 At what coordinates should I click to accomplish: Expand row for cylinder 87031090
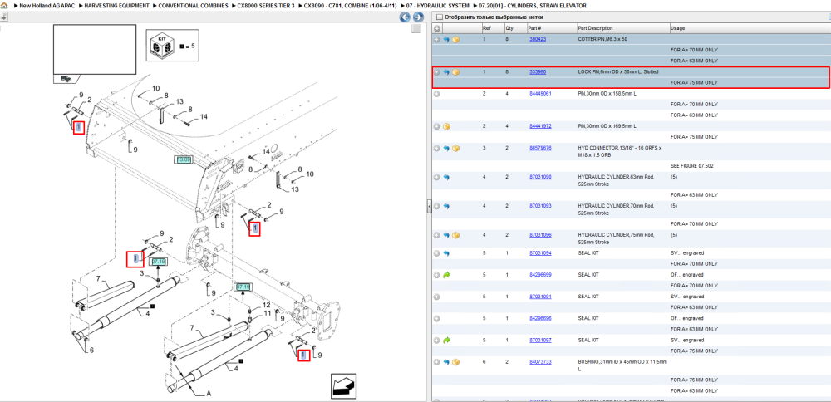pyautogui.click(x=437, y=178)
